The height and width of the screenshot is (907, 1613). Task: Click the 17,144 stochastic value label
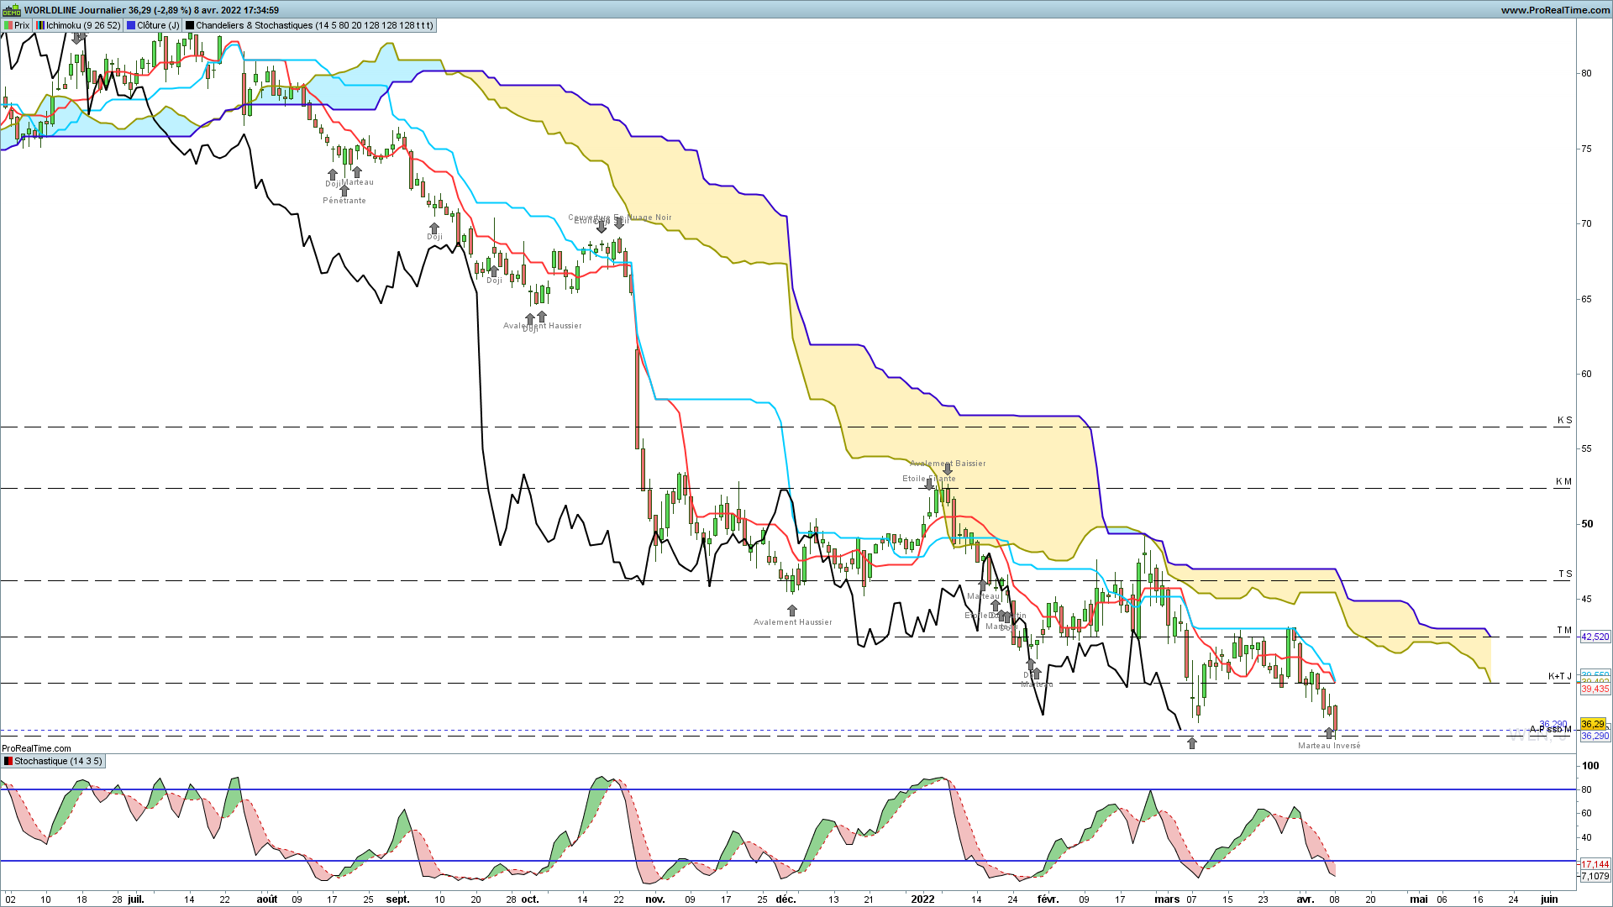coord(1595,864)
